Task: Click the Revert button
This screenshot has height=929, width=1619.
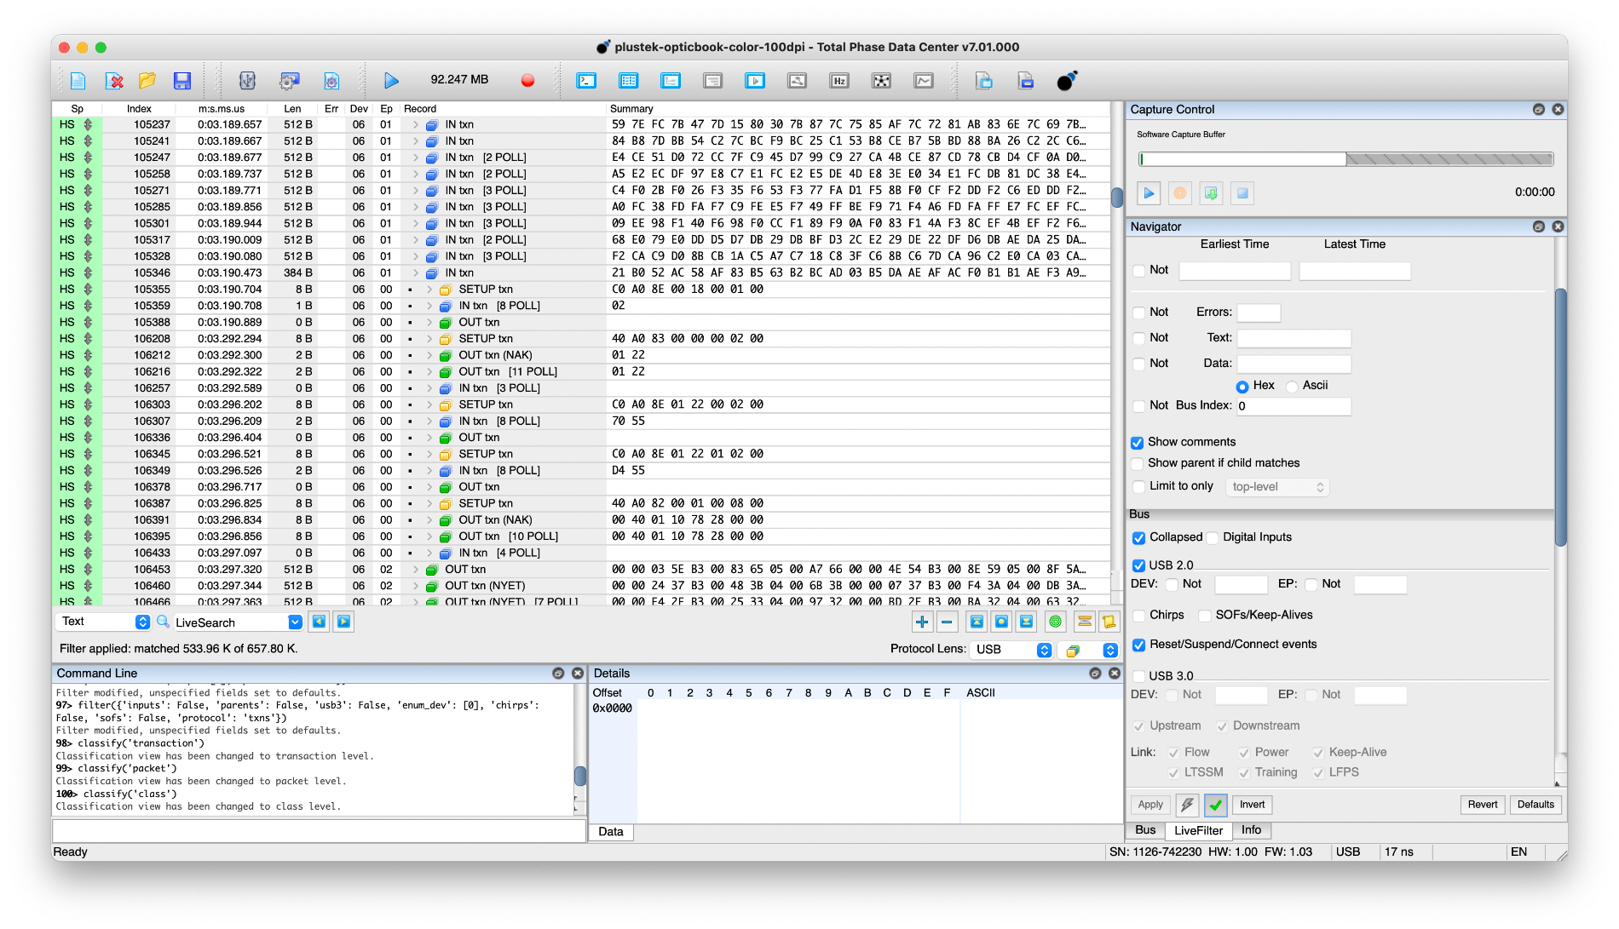Action: coord(1482,805)
